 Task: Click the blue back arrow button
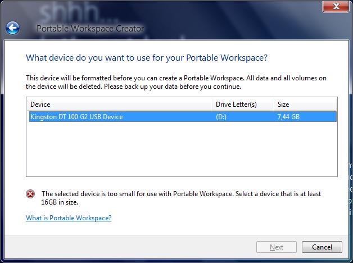[x=13, y=28]
